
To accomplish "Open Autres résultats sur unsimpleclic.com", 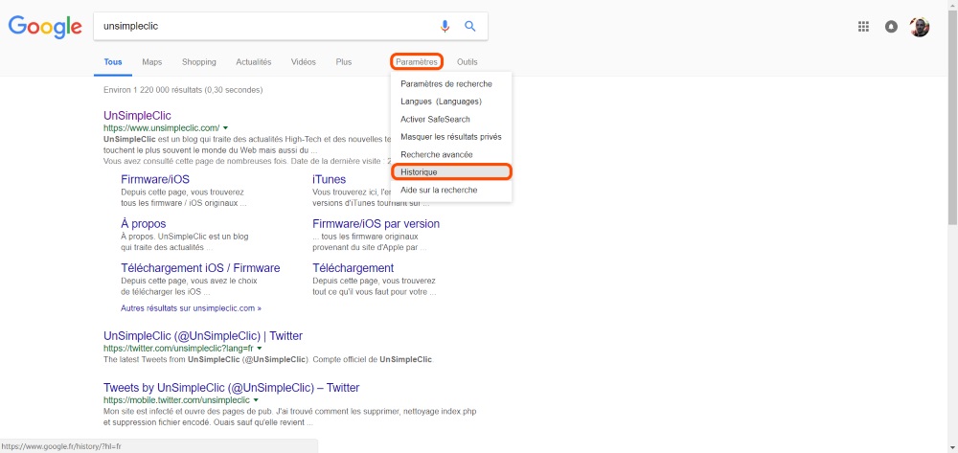I will (x=192, y=308).
